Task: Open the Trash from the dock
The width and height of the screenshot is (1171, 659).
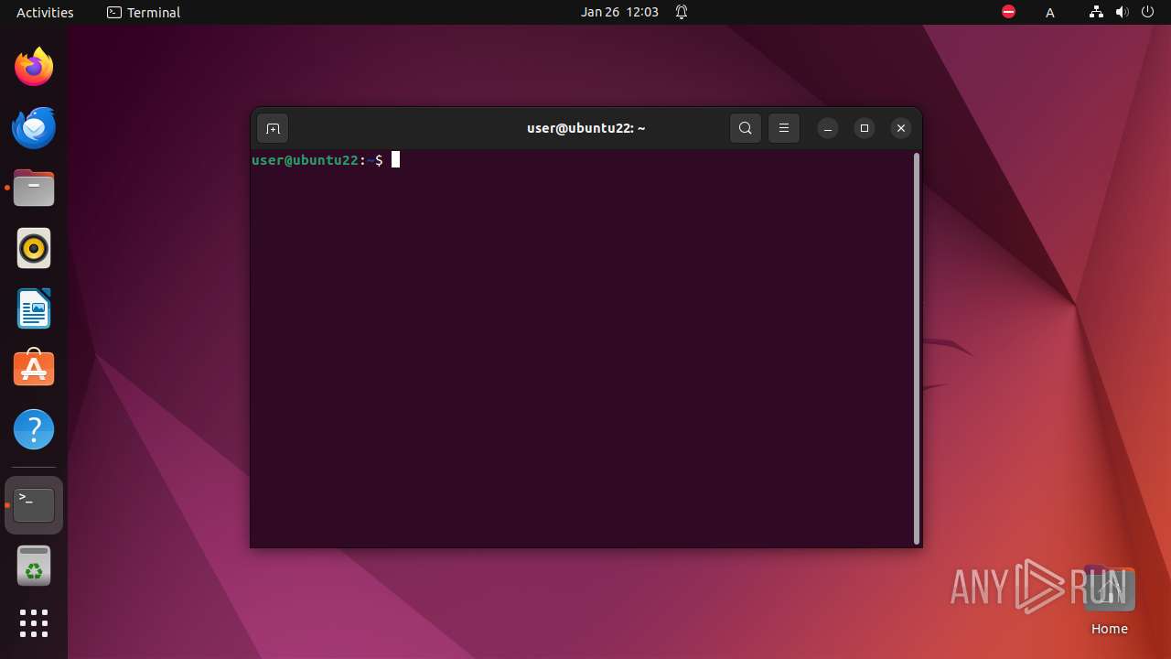Action: [34, 566]
